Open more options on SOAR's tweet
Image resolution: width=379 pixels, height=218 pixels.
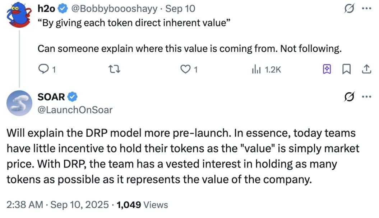point(366,97)
